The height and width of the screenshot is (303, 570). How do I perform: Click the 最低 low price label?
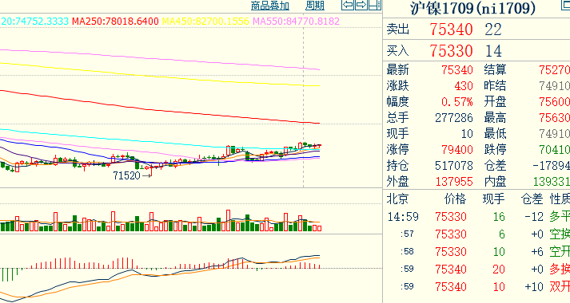coord(495,134)
